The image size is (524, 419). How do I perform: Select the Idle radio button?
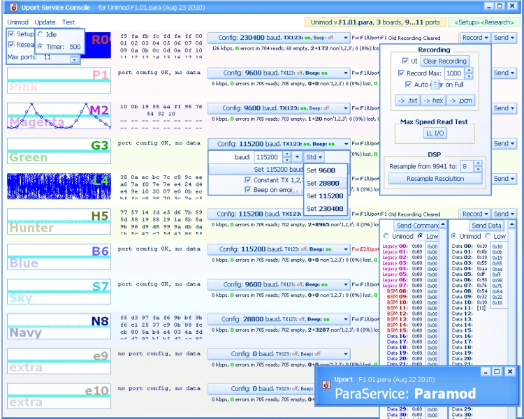tap(40, 34)
